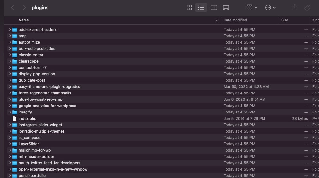The image size is (319, 178).
Task: Expand the force-regenerate-thumbnails folder
Action: tap(10, 93)
